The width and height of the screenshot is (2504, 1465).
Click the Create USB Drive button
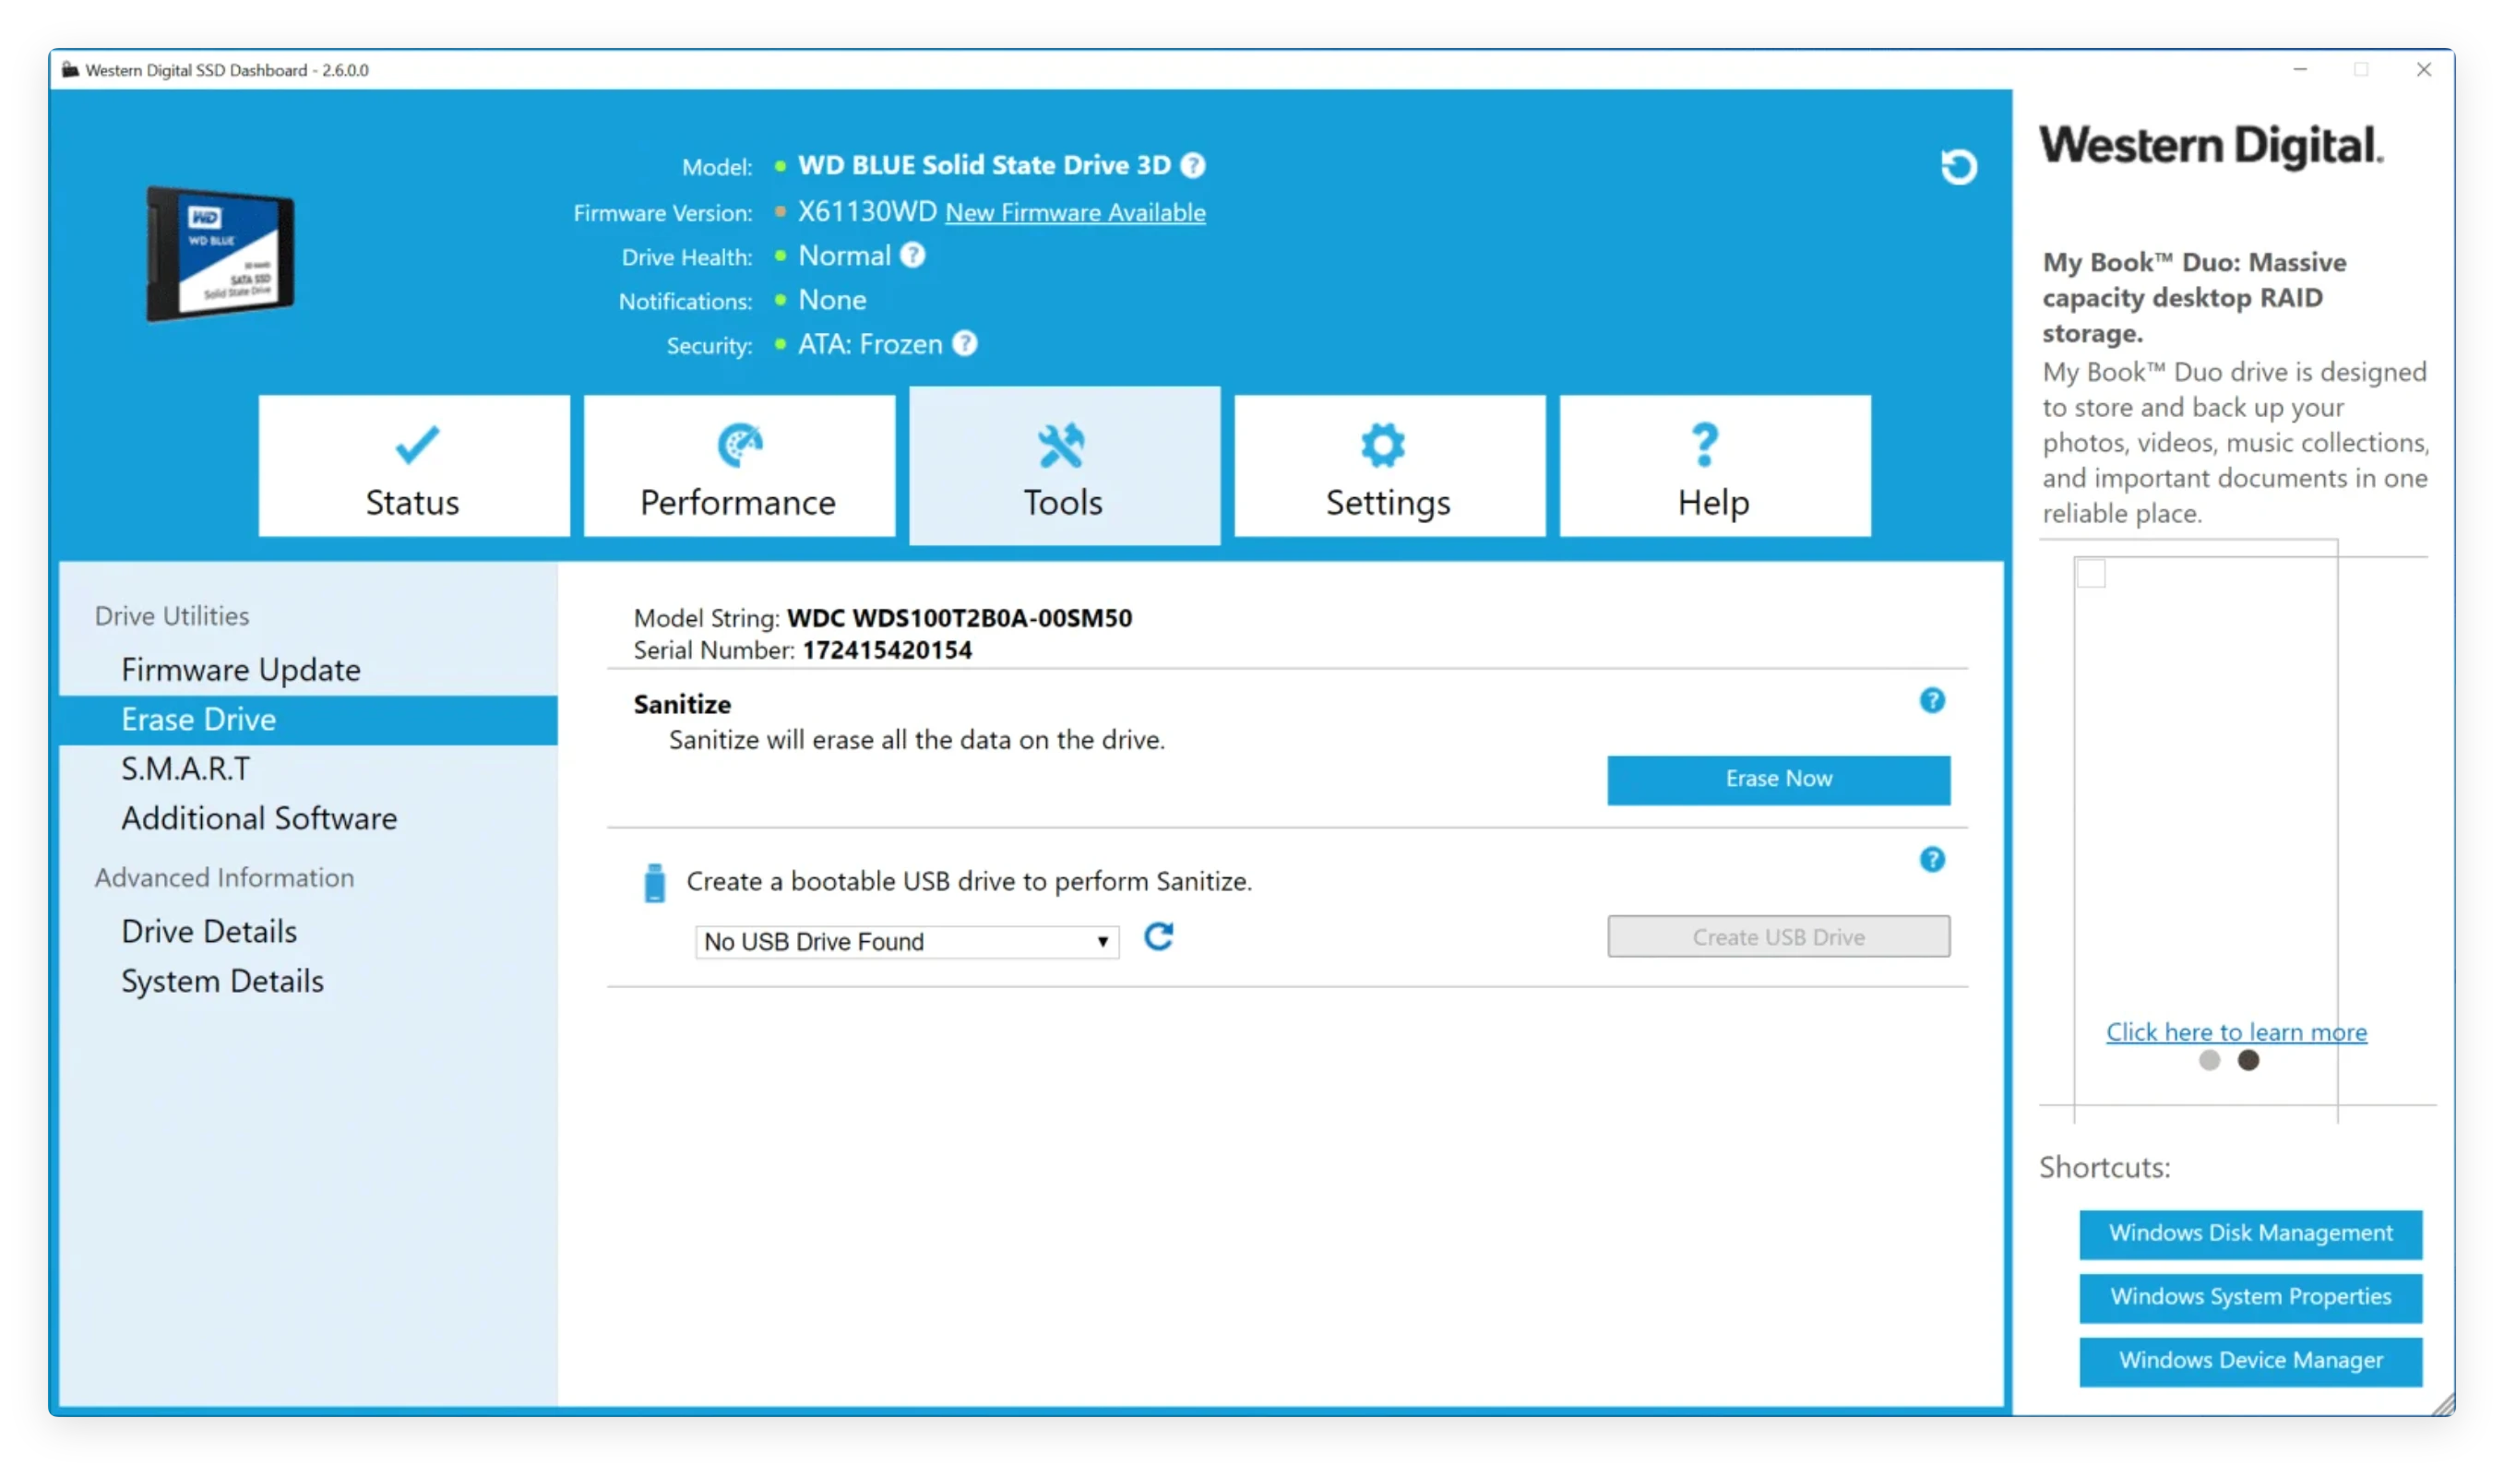pos(1779,936)
